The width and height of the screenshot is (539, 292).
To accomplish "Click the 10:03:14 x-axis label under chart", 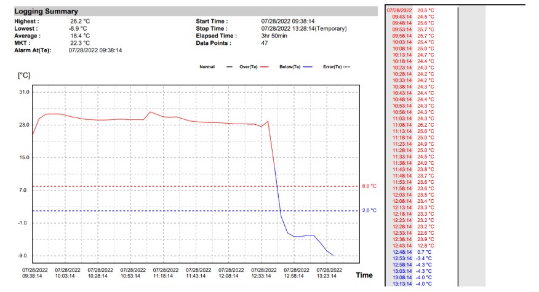I will pos(65,276).
